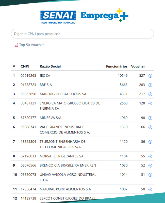Click VALE GRANDE INDUSTRIA E COMERCIO name
Viewport: 165px width, 203px height.
[x=65, y=130]
